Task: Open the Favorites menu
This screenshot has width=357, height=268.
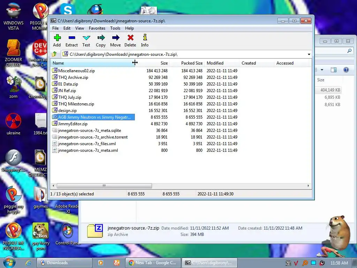Action: [97, 28]
